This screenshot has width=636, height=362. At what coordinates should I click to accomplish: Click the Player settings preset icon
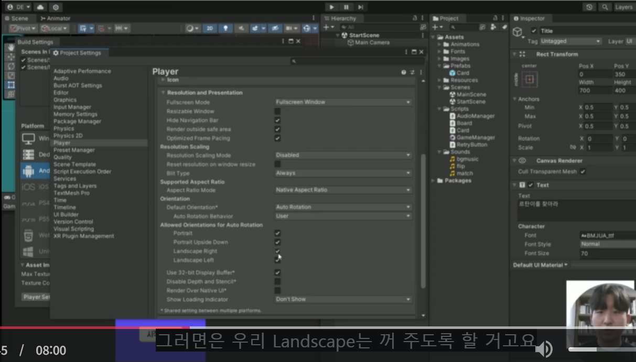tap(413, 72)
